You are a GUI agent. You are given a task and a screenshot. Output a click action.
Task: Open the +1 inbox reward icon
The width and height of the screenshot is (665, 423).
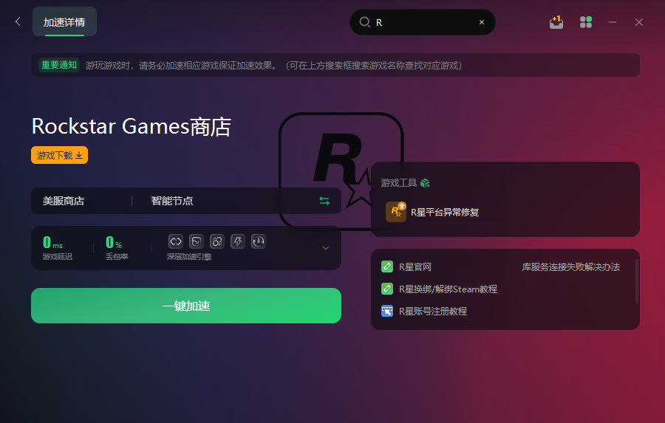(556, 22)
